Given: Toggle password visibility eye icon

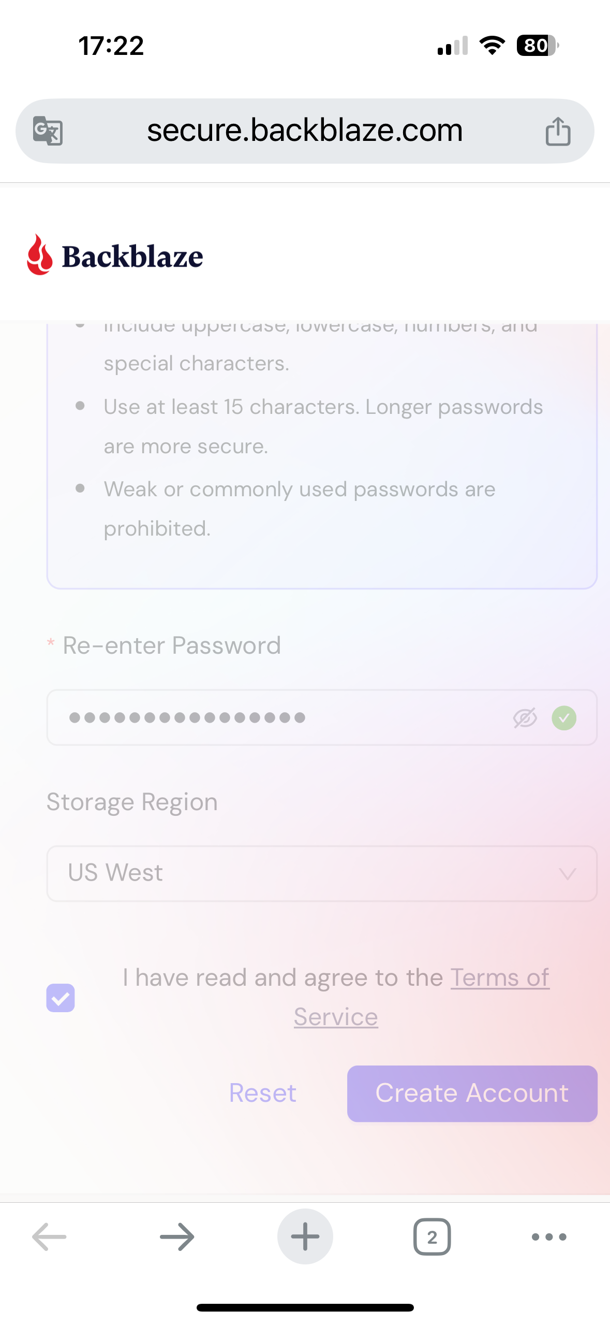Looking at the screenshot, I should pos(525,718).
